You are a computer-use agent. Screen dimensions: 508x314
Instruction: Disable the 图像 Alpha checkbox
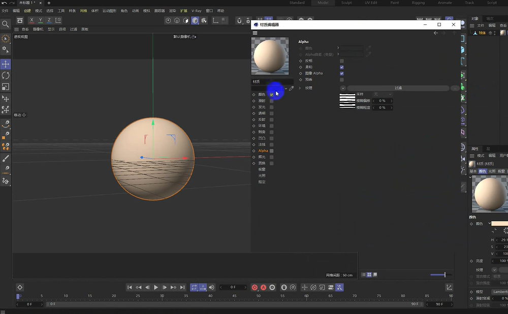tap(341, 73)
